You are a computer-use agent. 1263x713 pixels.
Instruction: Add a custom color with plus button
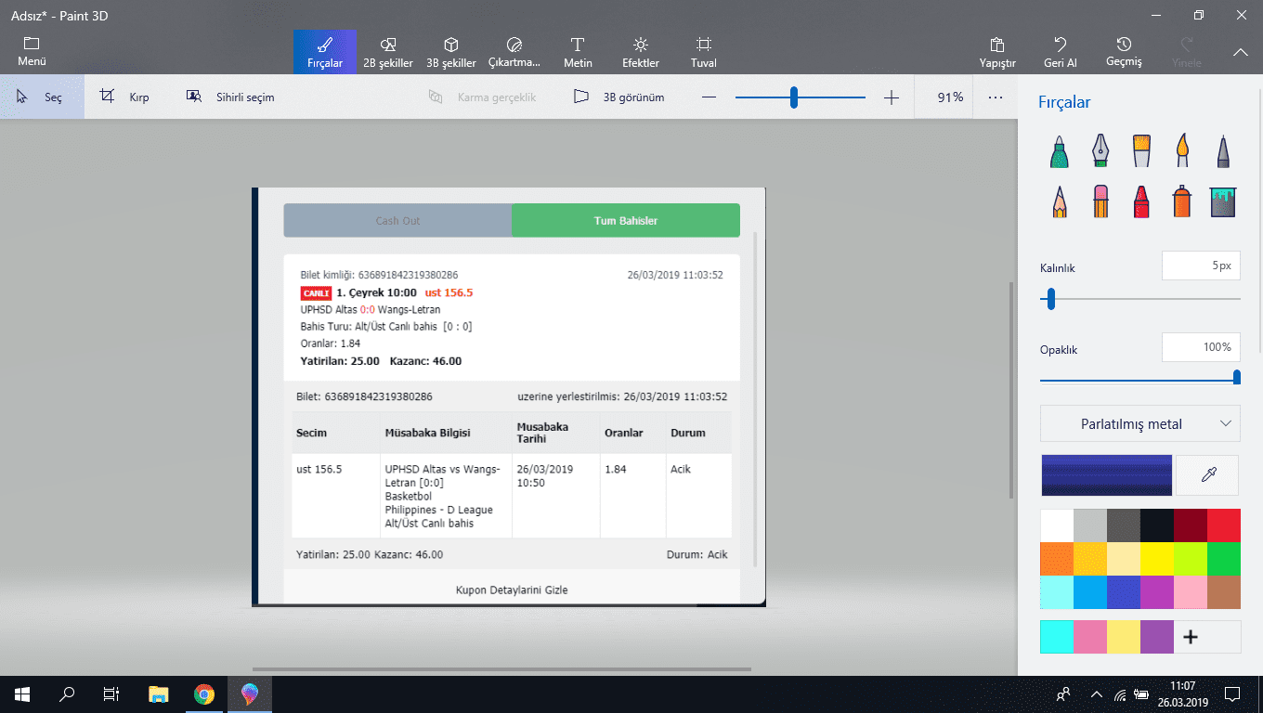click(x=1191, y=637)
